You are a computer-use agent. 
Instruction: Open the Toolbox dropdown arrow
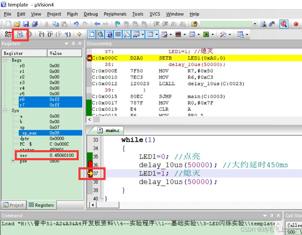pos(230,34)
